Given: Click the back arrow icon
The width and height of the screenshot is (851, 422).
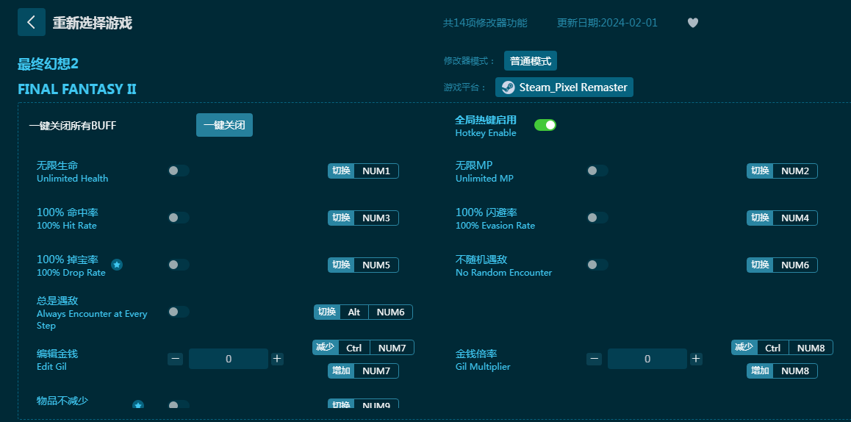Looking at the screenshot, I should pos(31,22).
